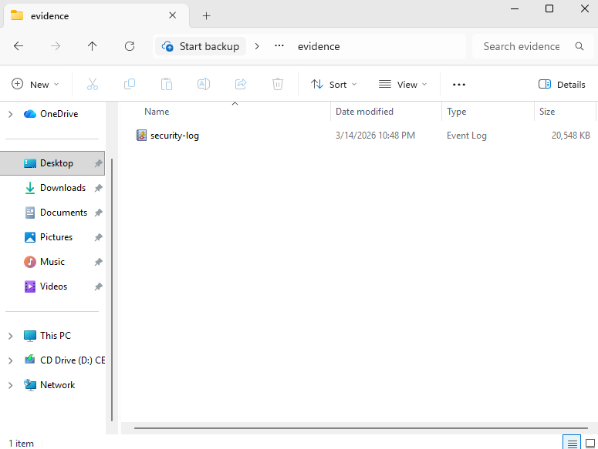Open the Sort dropdown menu

333,84
